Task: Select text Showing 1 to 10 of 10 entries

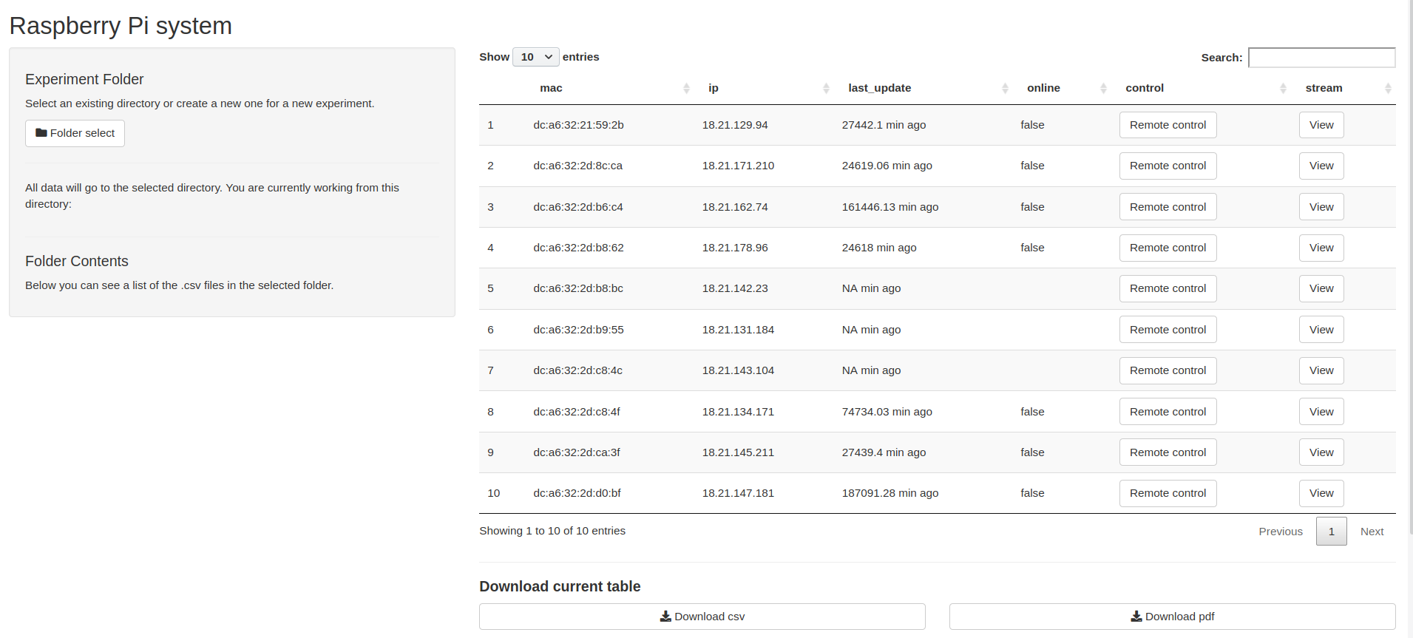Action: 552,531
